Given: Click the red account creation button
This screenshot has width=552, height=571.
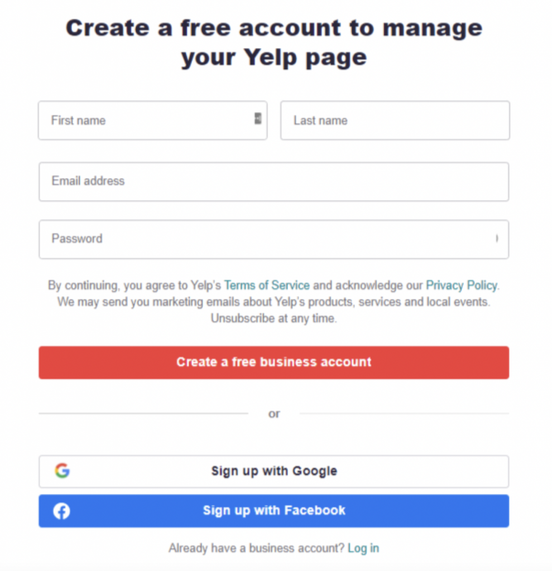Looking at the screenshot, I should coord(273,362).
